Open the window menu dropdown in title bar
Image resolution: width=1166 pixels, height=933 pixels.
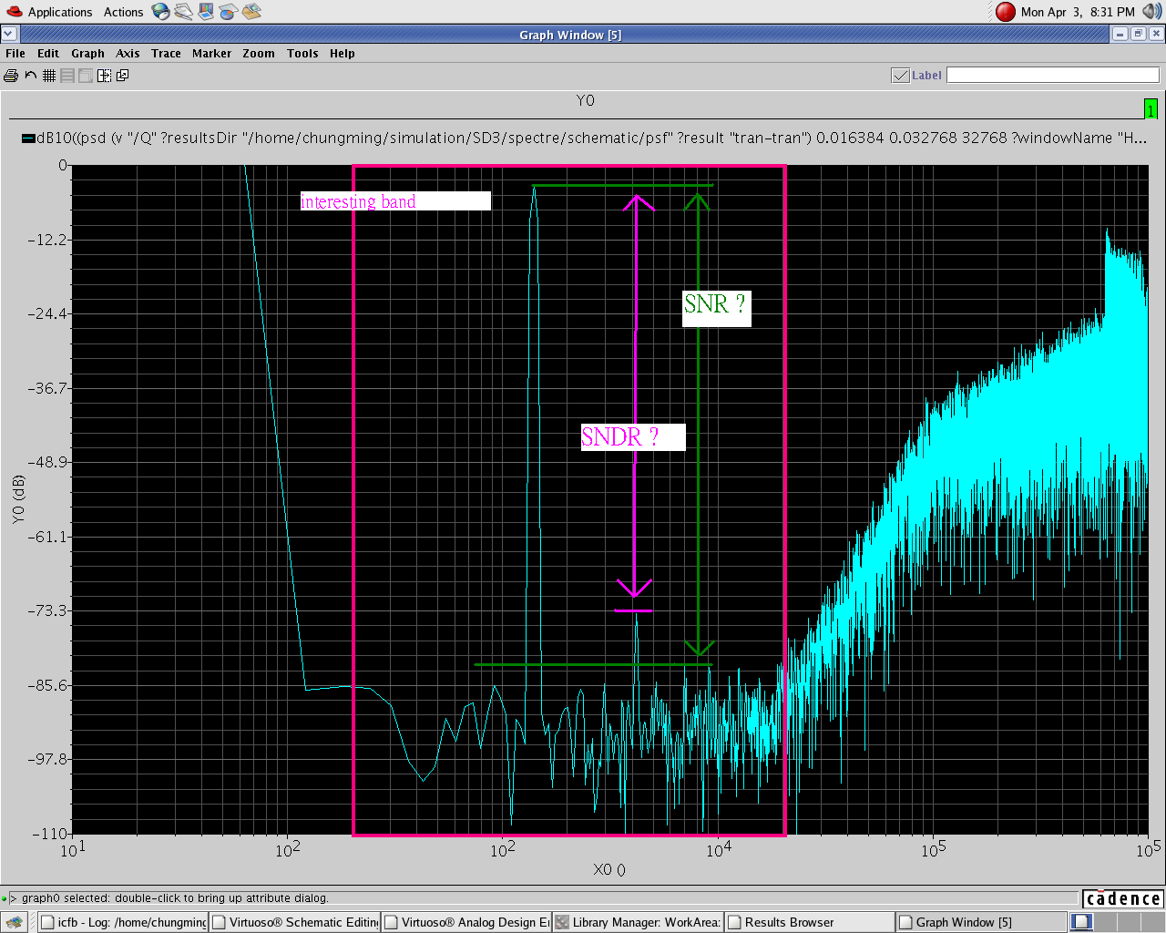coord(8,35)
